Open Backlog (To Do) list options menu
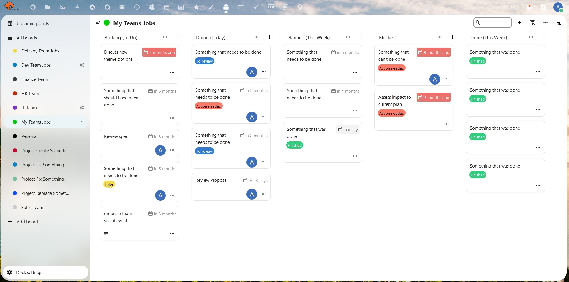Screen dimensions: 569x282 [165, 37]
